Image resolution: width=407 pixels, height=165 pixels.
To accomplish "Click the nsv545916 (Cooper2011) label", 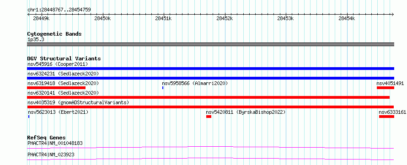I will [x=58, y=64].
